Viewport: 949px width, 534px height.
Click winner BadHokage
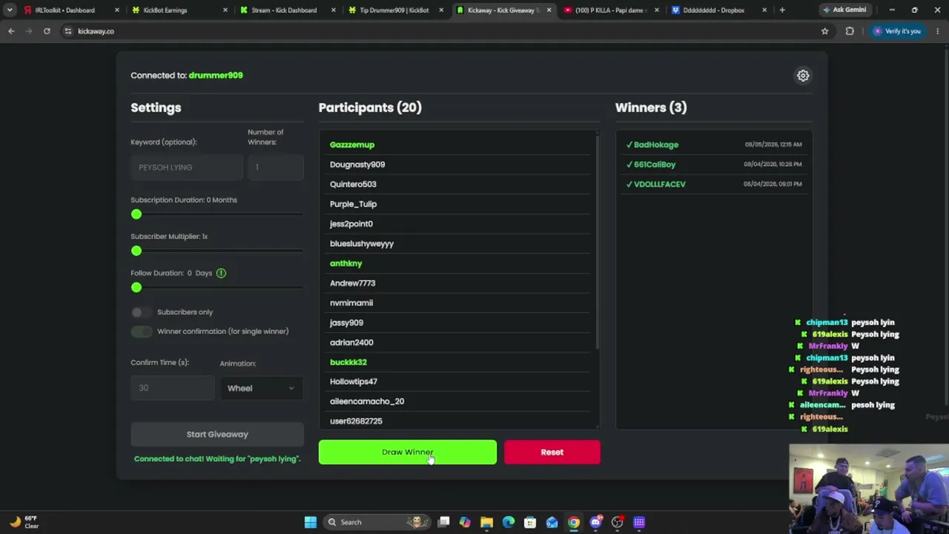pos(656,145)
